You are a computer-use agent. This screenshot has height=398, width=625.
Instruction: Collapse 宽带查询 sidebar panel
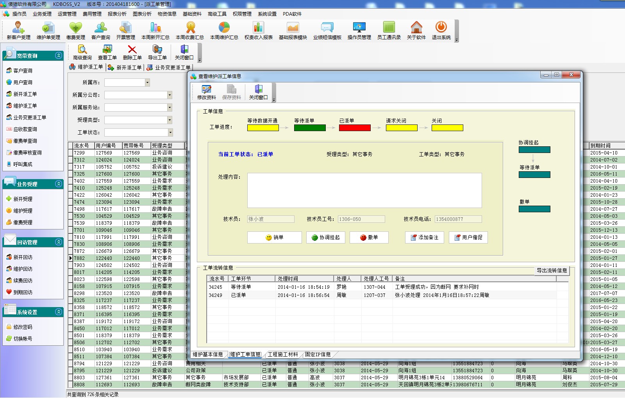click(x=59, y=55)
